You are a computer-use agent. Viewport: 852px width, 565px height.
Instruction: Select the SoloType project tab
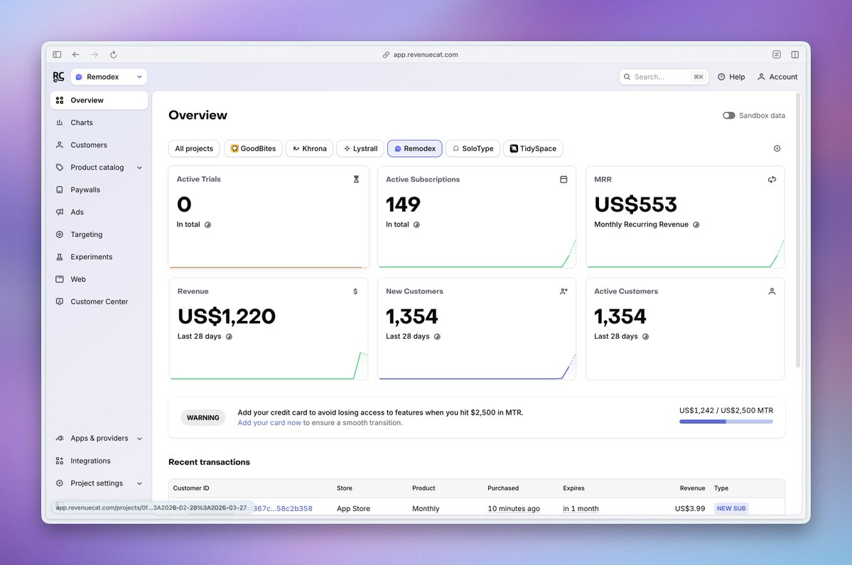tap(473, 149)
